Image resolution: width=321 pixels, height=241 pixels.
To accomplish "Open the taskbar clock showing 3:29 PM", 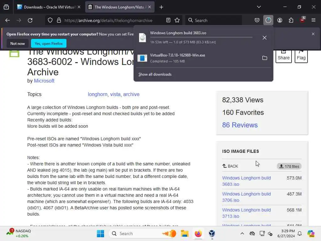I will point(286,233).
